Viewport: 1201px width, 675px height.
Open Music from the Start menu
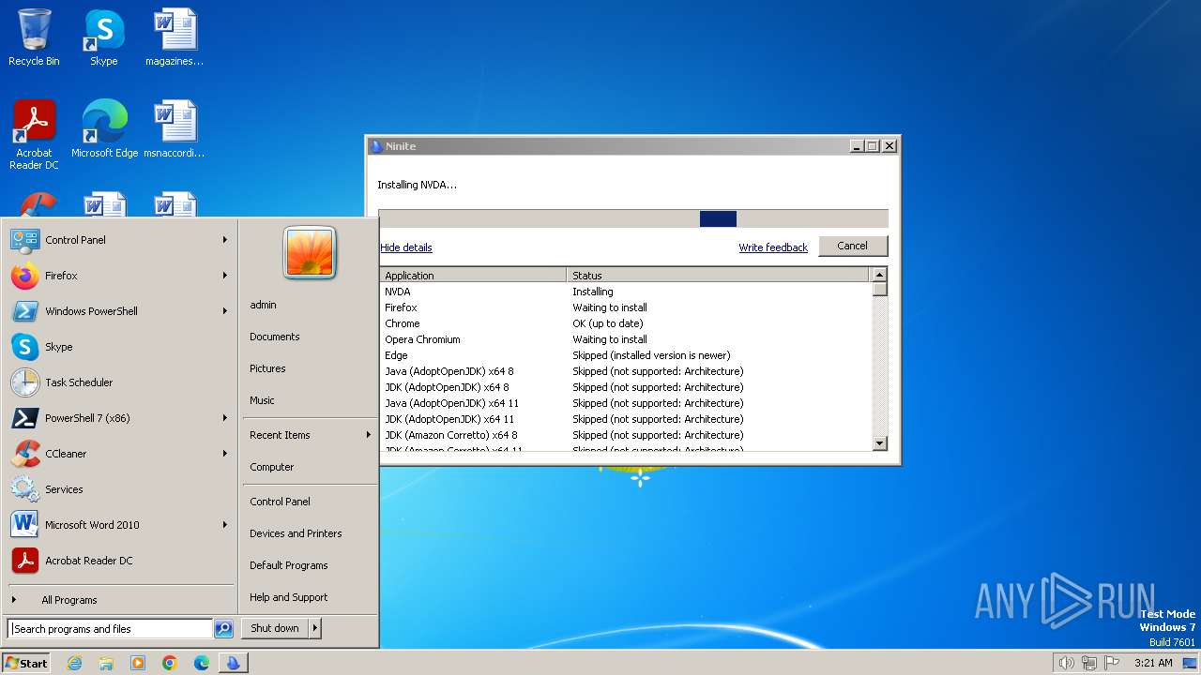pyautogui.click(x=262, y=400)
